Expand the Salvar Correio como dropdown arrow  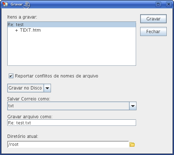[x=133, y=106]
